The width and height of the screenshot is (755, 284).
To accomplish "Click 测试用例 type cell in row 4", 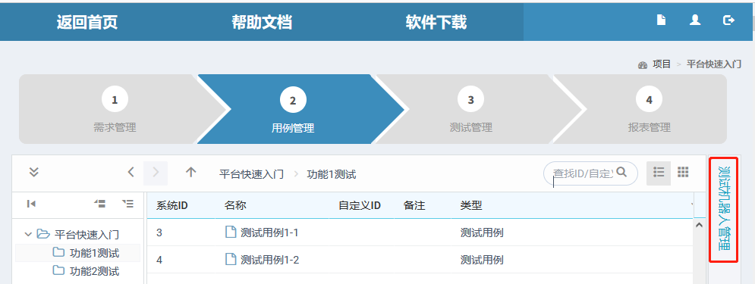I will (482, 260).
